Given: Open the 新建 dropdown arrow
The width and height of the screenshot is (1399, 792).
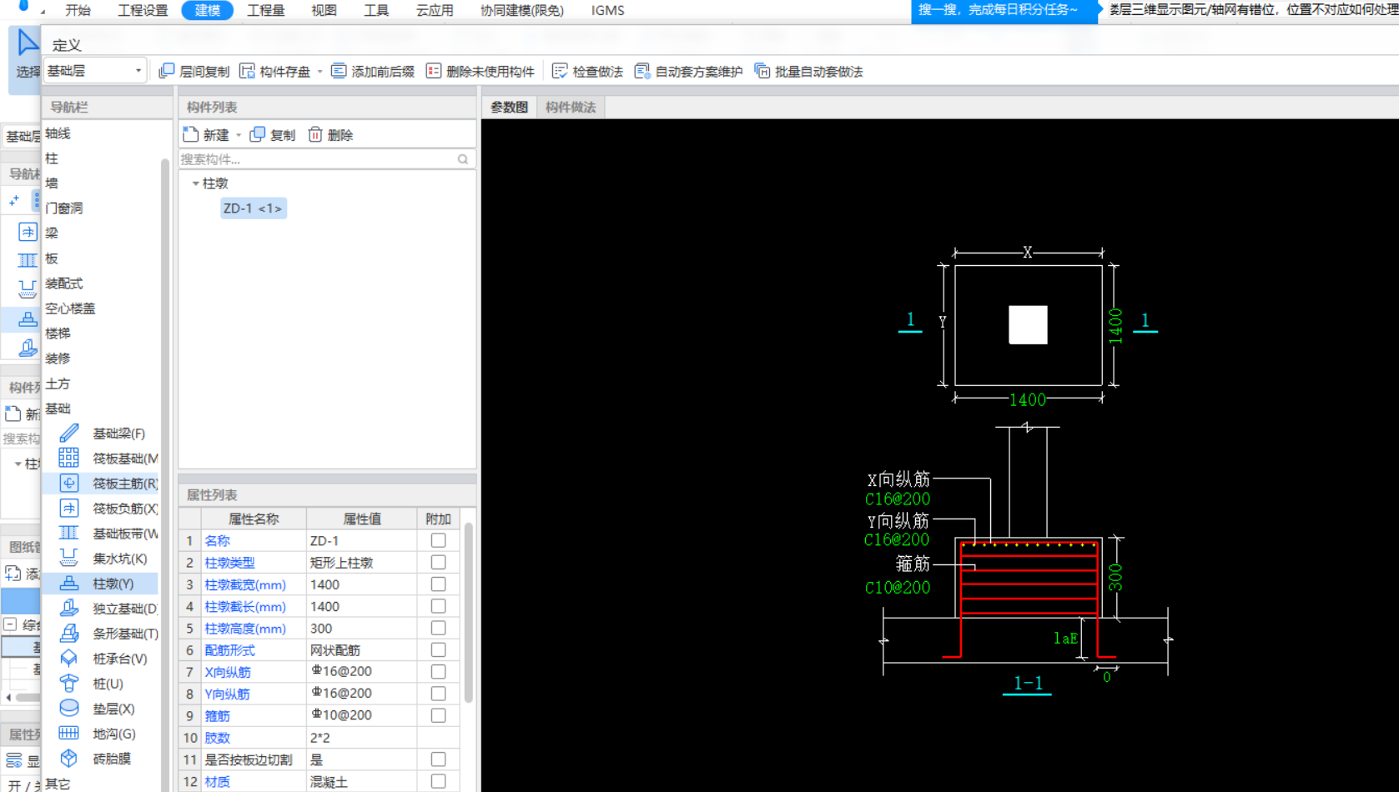Looking at the screenshot, I should pos(239,135).
